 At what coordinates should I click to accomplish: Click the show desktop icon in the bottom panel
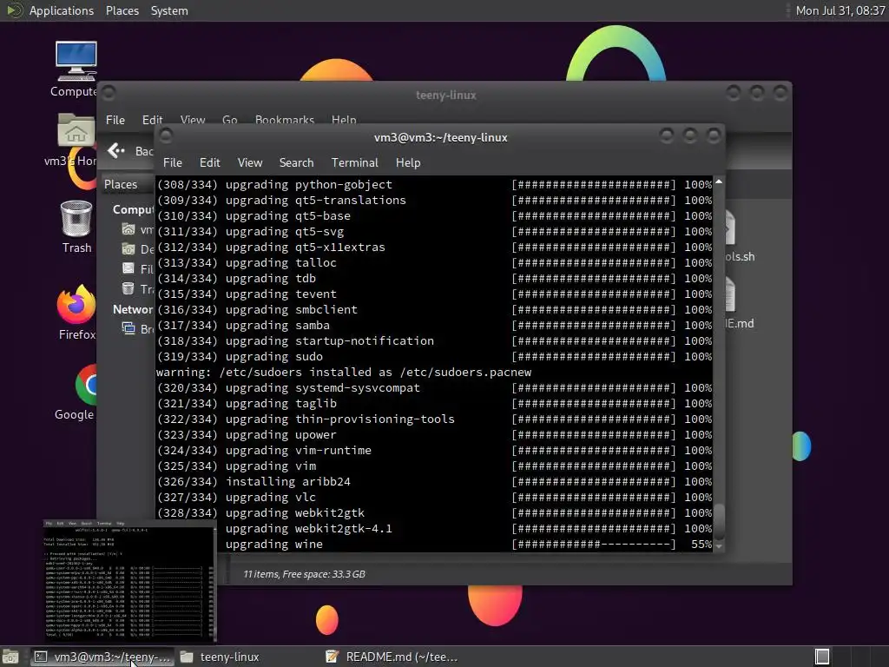coord(10,657)
